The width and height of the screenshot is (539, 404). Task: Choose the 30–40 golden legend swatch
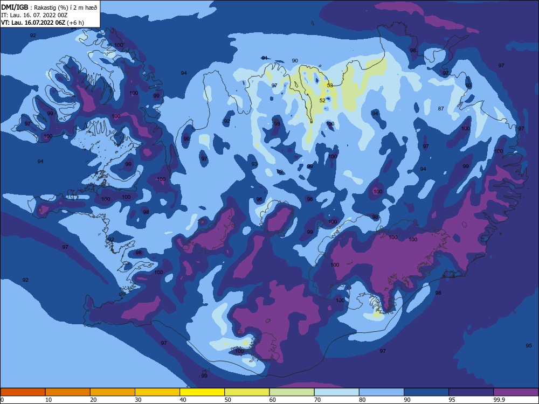pos(157,392)
